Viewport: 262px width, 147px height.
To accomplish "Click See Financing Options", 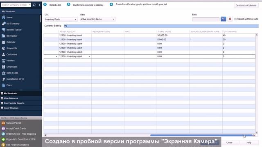I will coord(17,145).
